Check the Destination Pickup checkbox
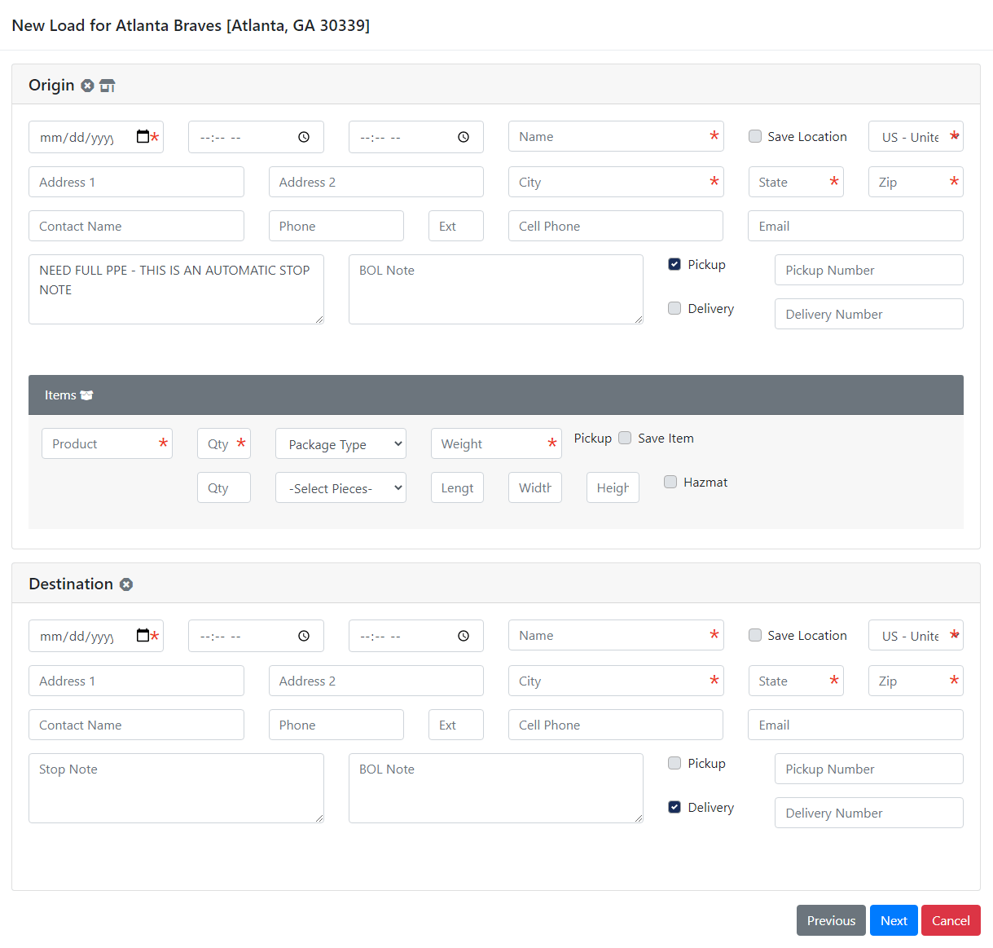 click(x=674, y=763)
